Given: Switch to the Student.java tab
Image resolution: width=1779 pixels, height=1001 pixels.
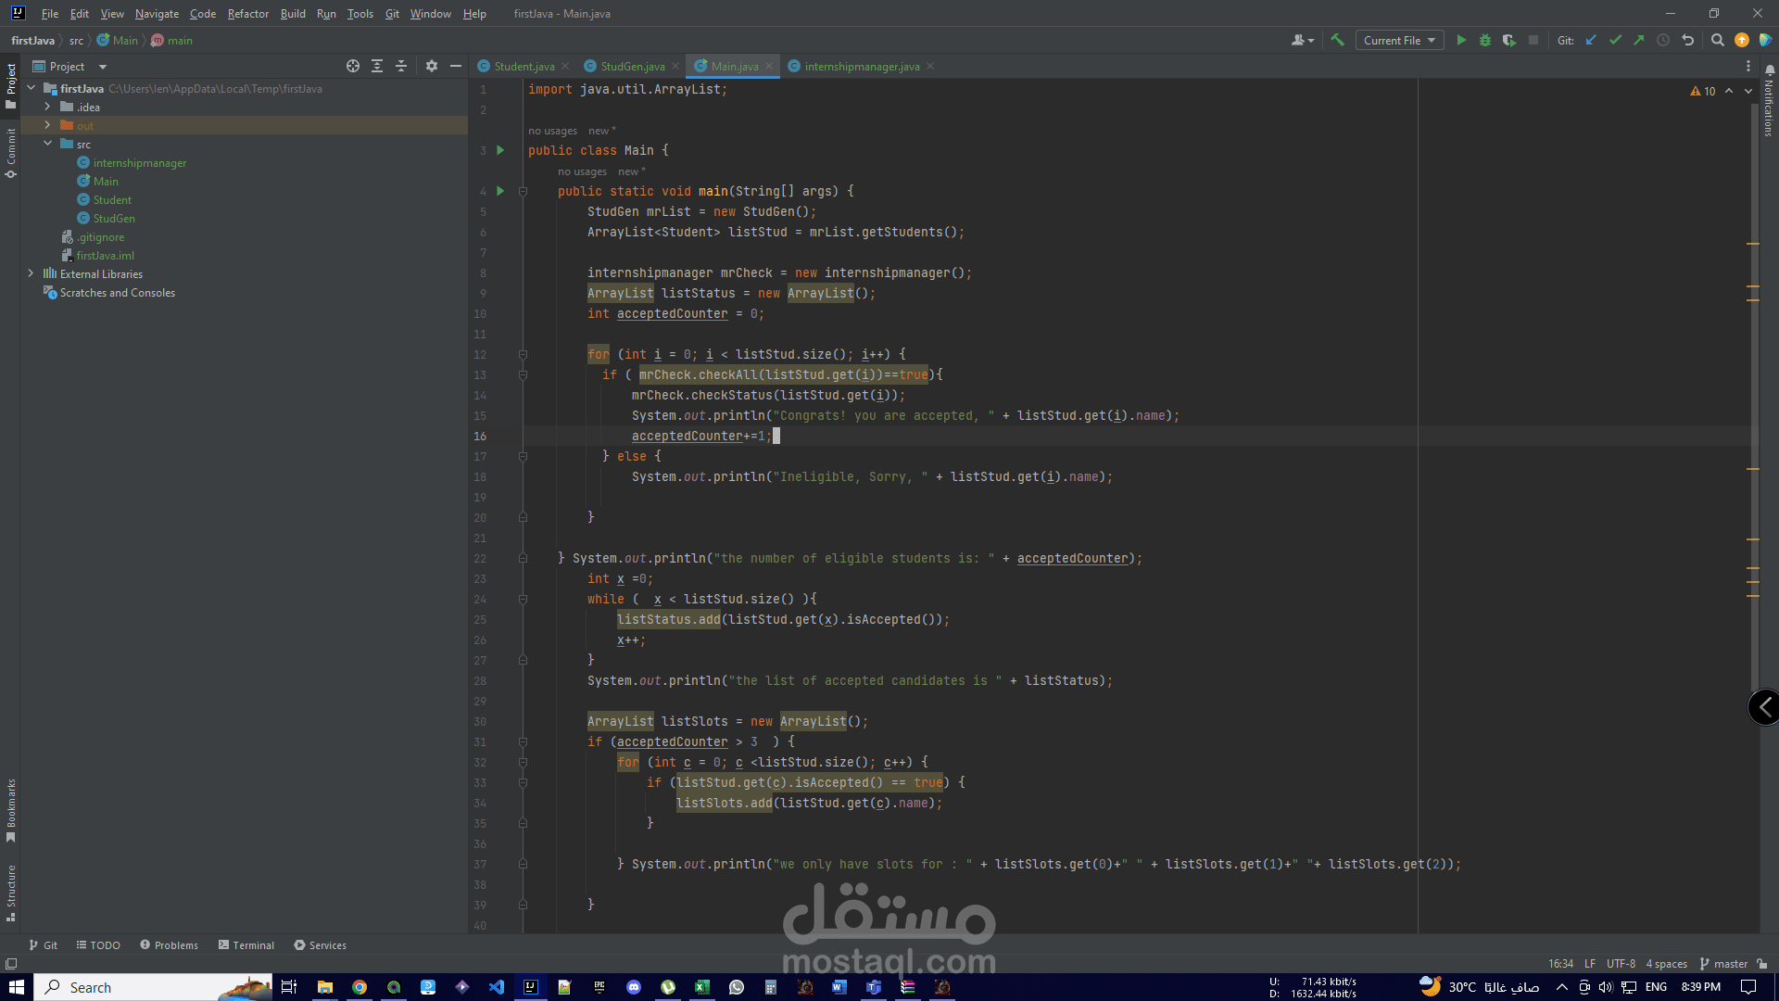Looking at the screenshot, I should click(x=524, y=67).
